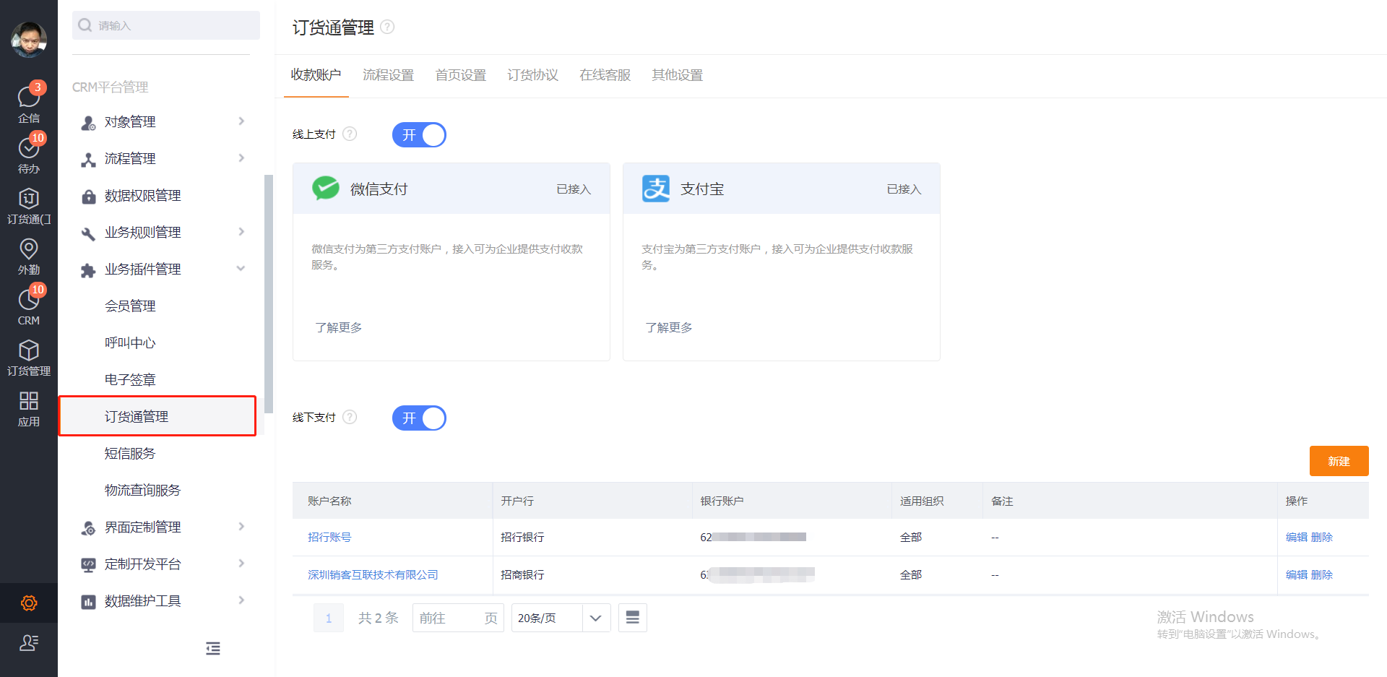Click the 微信支付 green logo
This screenshot has width=1387, height=677.
(326, 188)
